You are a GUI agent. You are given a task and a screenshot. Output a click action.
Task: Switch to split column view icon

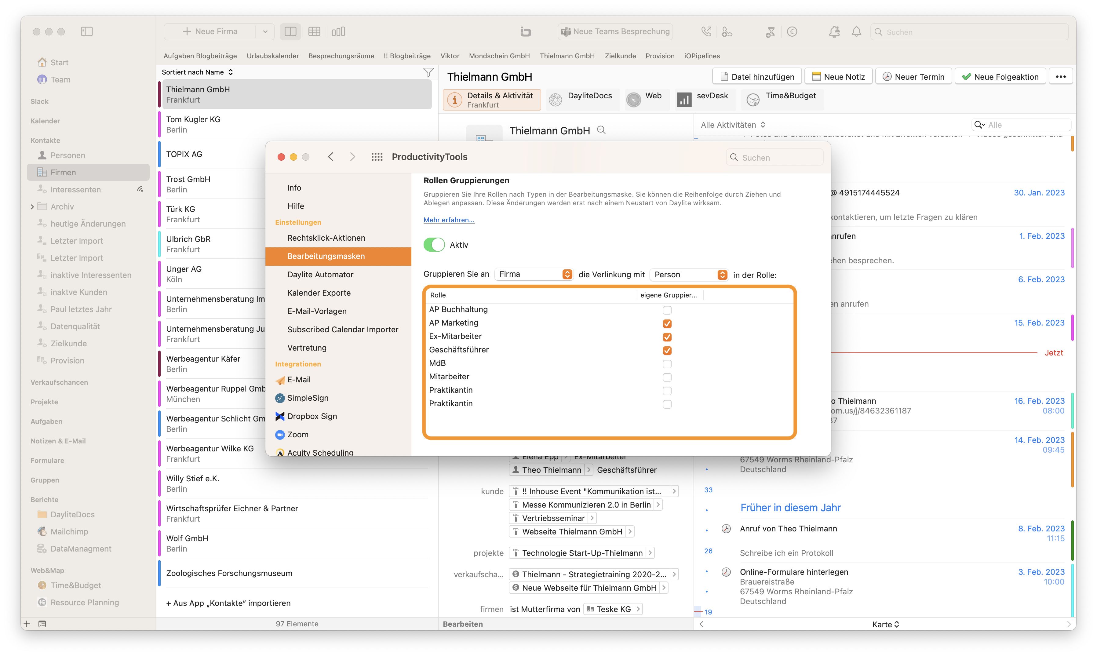pyautogui.click(x=290, y=31)
